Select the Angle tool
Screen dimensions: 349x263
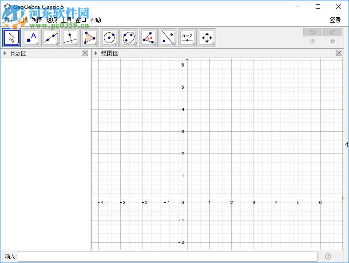point(148,38)
